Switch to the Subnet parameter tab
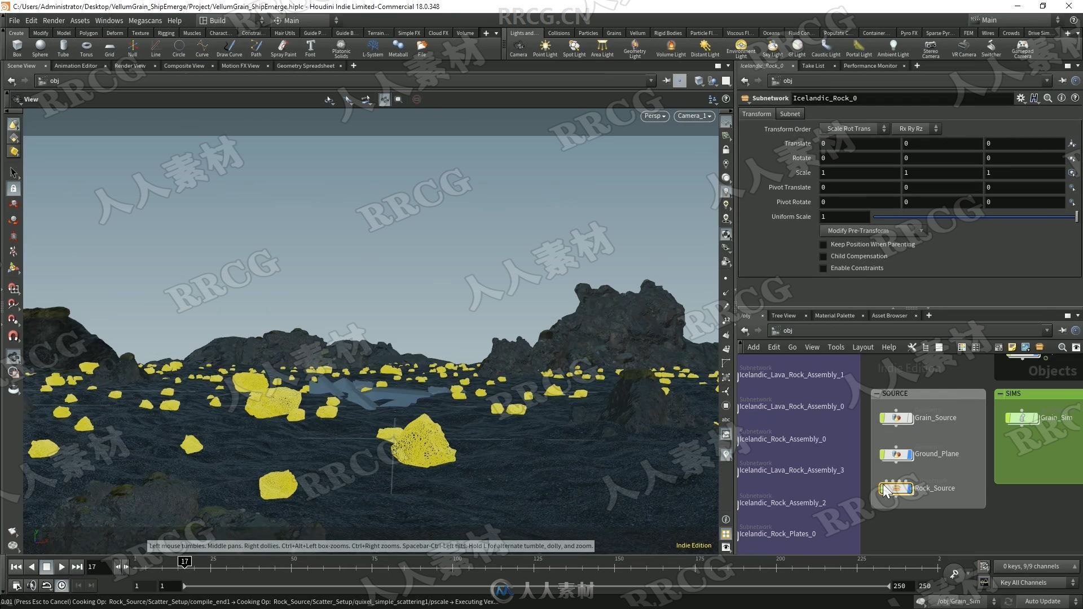 tap(790, 114)
